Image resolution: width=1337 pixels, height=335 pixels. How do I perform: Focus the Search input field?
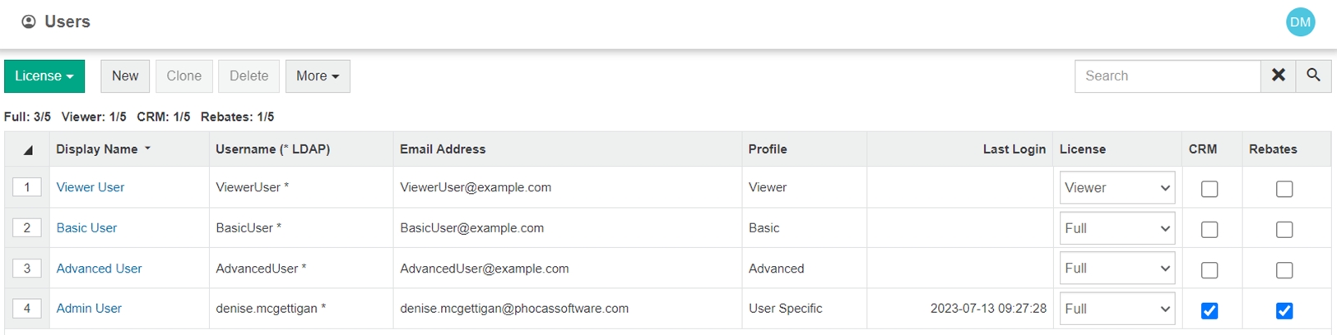[1167, 76]
